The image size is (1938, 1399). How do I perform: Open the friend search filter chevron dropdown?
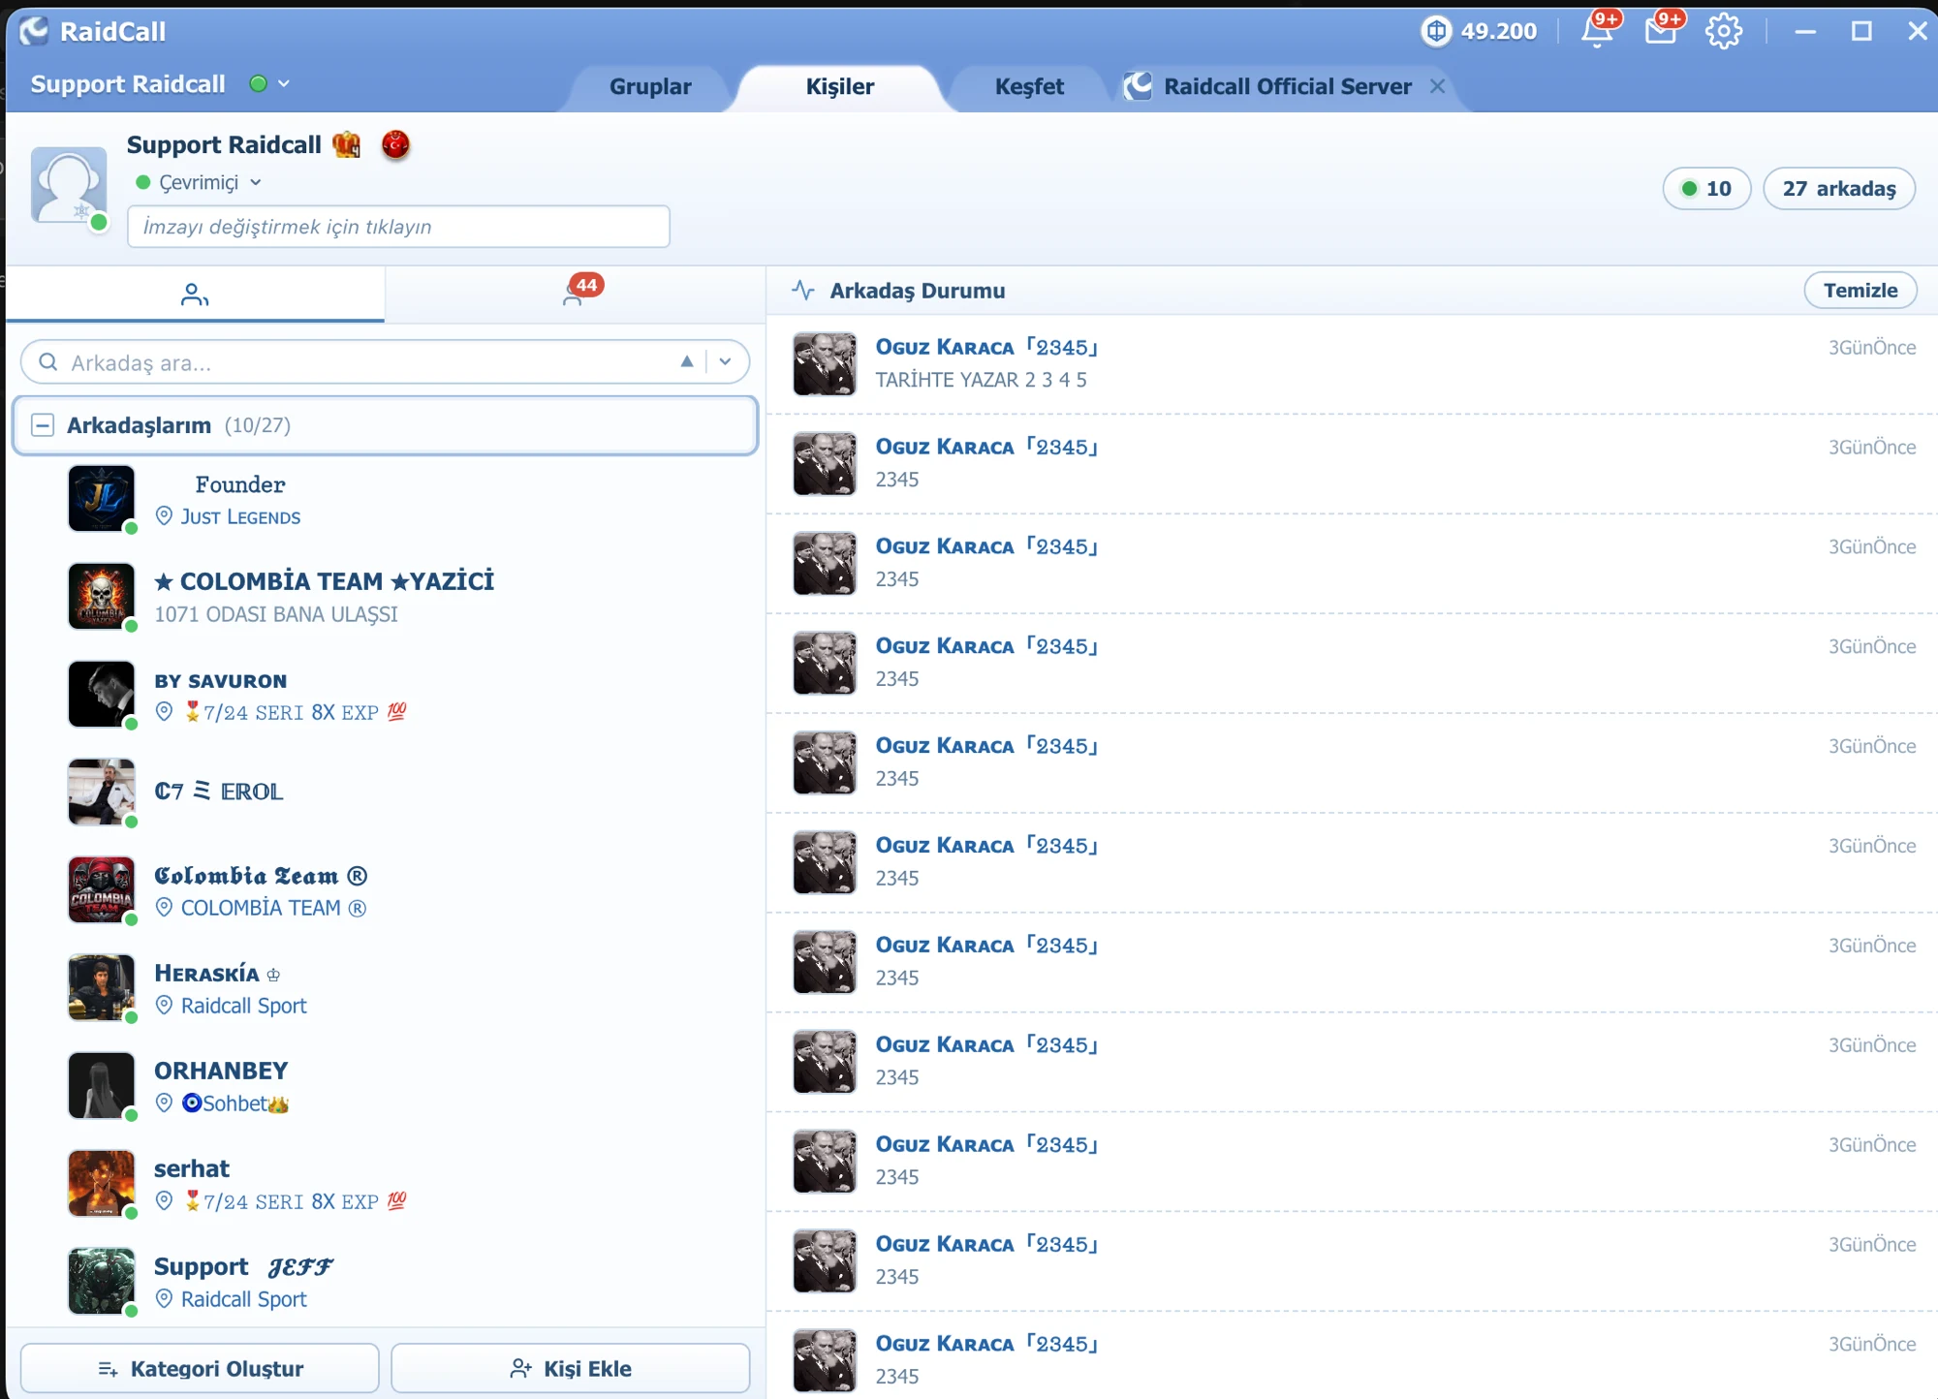[725, 361]
